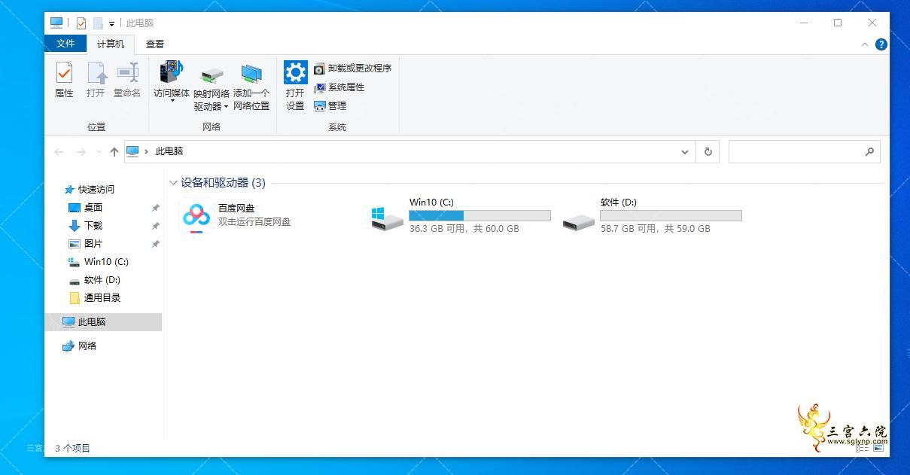Open the quick access toolbar customize dropdown
Screen dimensions: 910x475
click(111, 24)
